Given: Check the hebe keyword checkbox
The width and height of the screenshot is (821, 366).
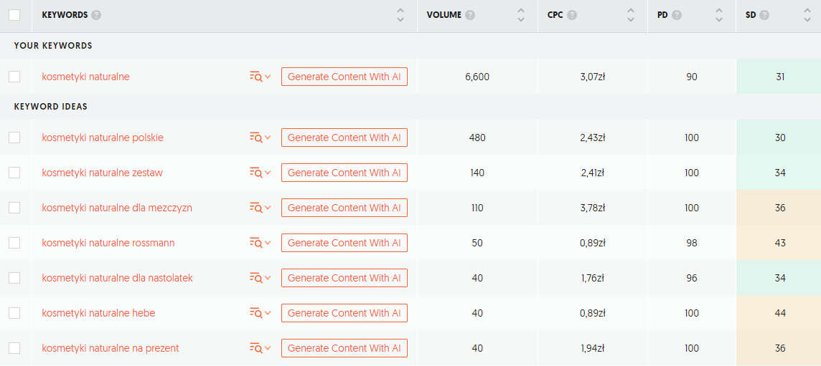Looking at the screenshot, I should [x=14, y=313].
